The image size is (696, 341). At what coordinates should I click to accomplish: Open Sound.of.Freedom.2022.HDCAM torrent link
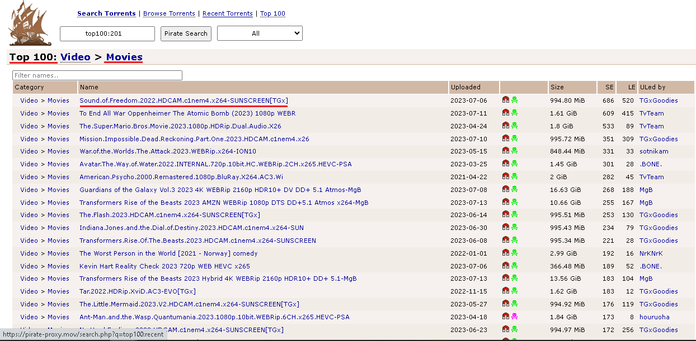(184, 100)
